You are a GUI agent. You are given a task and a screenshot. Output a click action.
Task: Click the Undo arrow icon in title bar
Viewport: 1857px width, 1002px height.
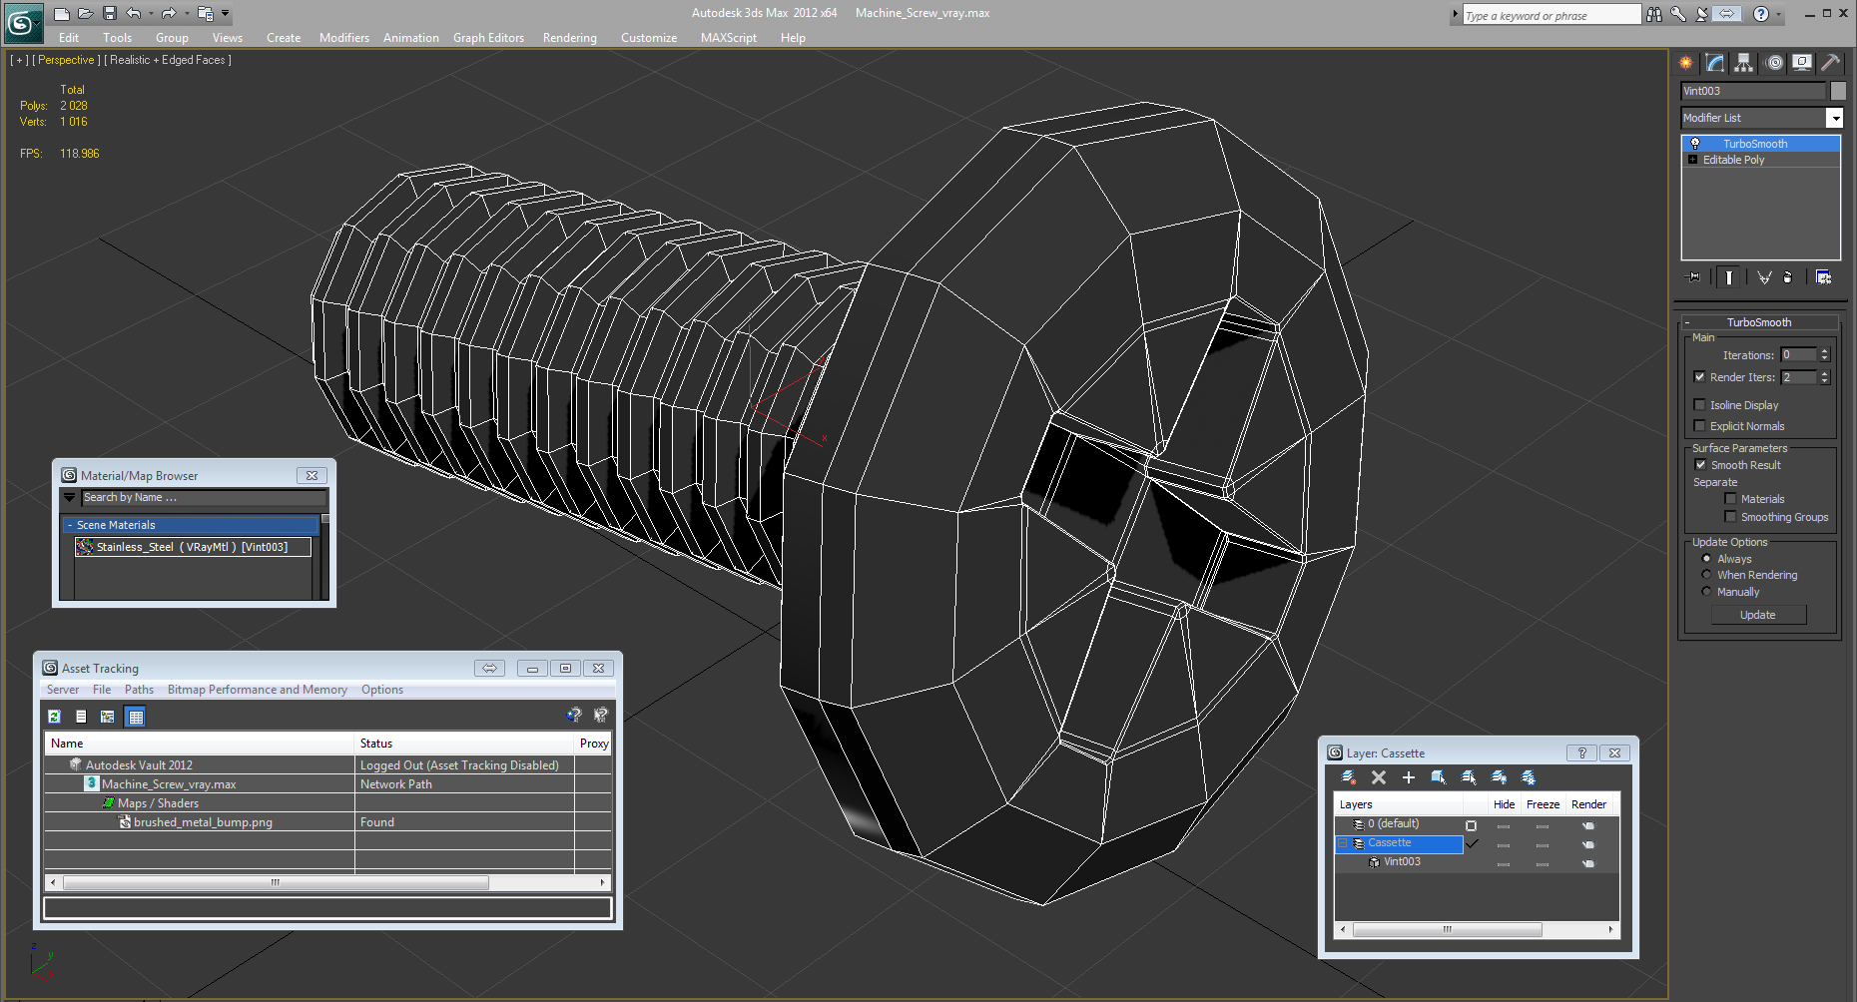pyautogui.click(x=134, y=14)
